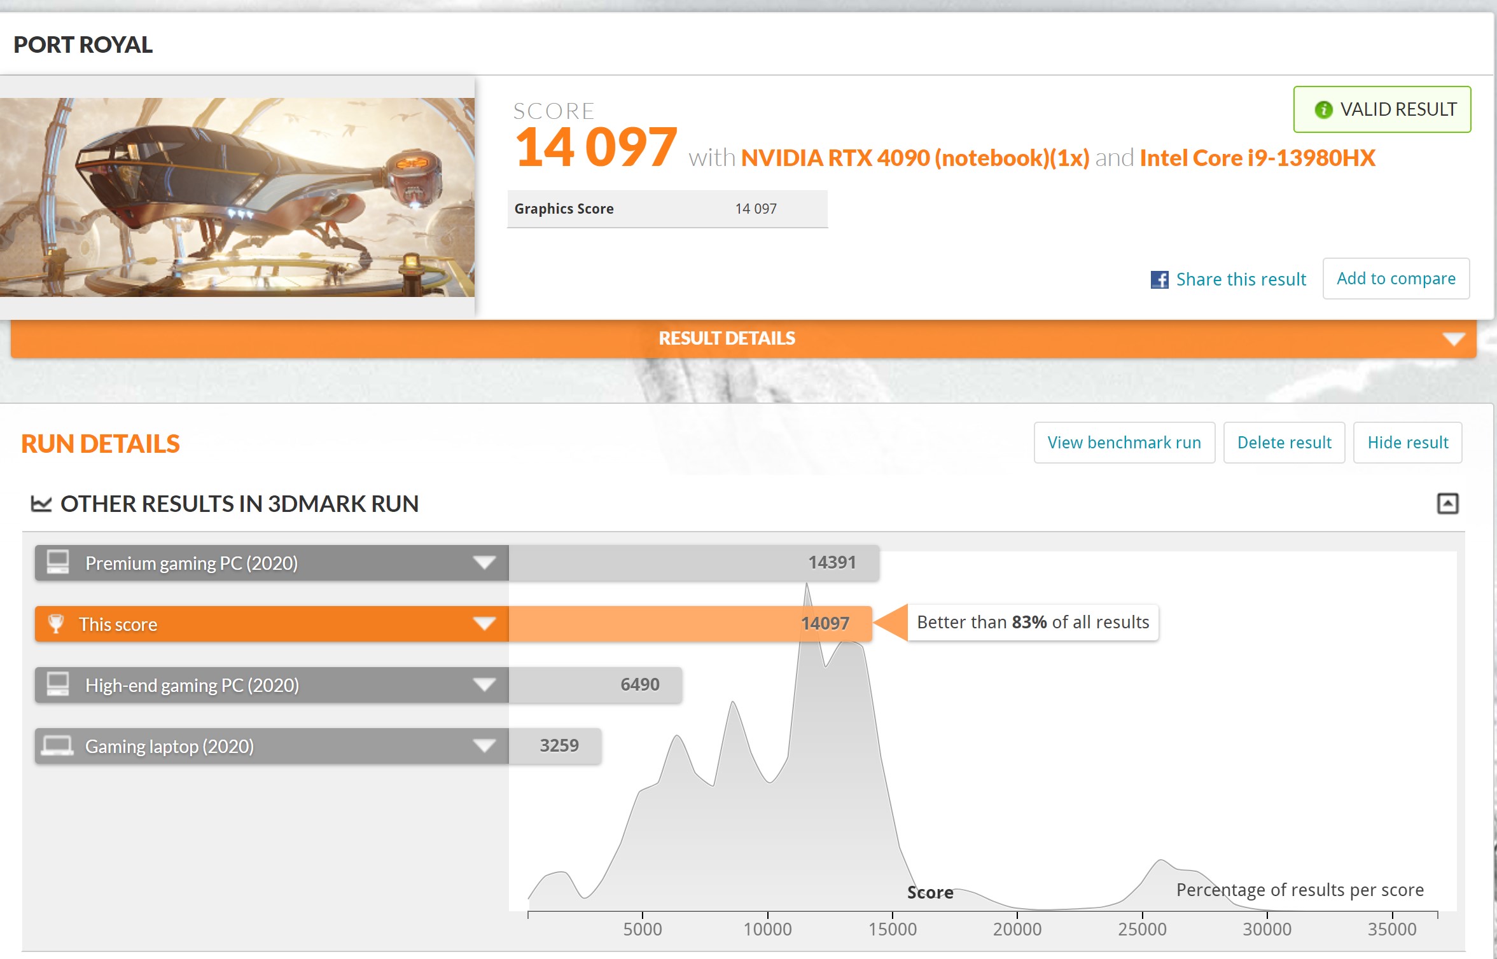Expand the High-end gaming PC (2020) dropdown
The image size is (1497, 959).
pyautogui.click(x=484, y=685)
